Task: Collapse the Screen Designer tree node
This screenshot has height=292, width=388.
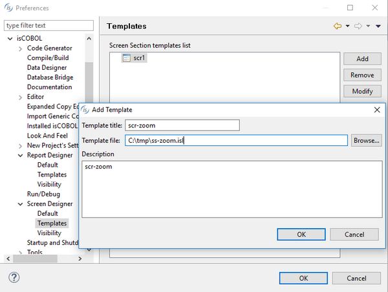Action: [20, 203]
